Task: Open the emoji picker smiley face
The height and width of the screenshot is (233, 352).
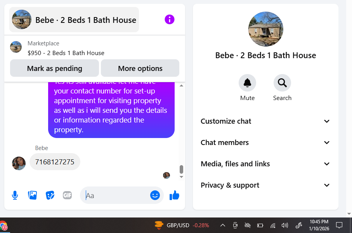Action: tap(155, 195)
